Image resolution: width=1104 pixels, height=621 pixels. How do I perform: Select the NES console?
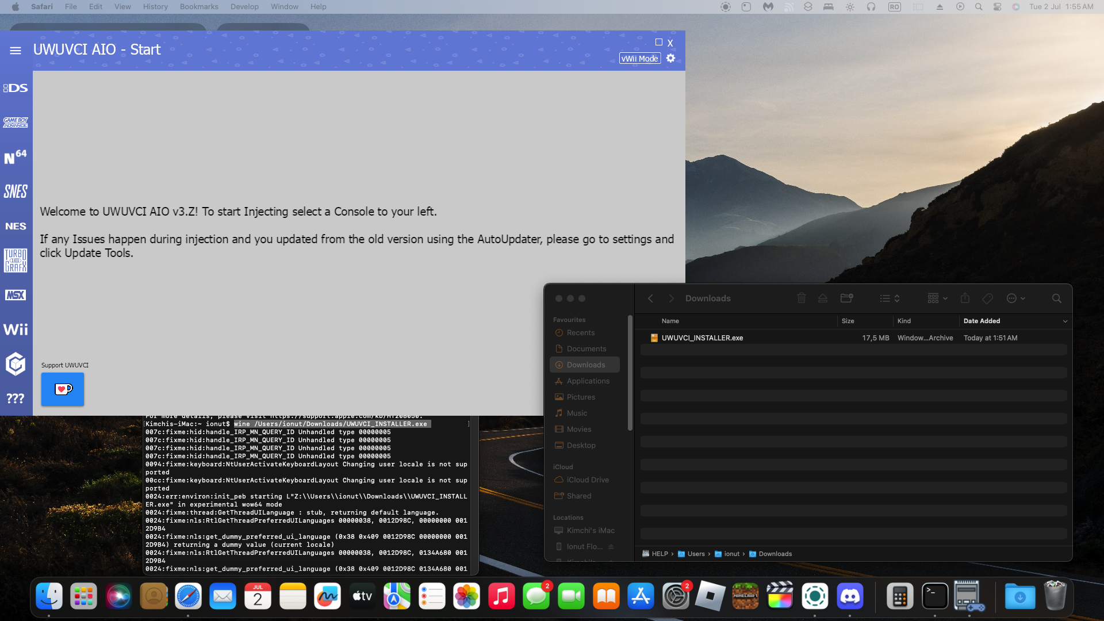(16, 226)
